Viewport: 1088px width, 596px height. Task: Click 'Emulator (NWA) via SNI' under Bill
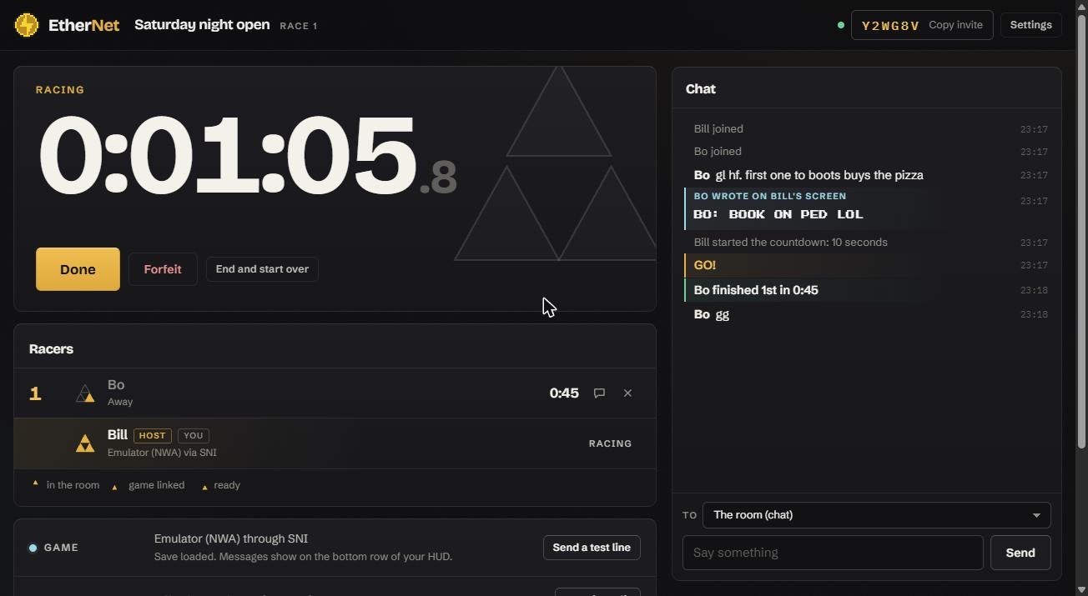point(162,453)
